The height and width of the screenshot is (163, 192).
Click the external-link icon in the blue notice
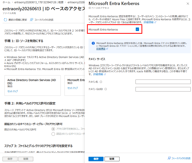coord(107,49)
